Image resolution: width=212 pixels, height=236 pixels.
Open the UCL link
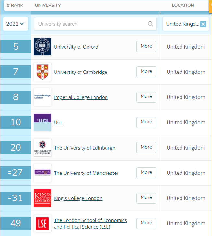click(x=58, y=122)
